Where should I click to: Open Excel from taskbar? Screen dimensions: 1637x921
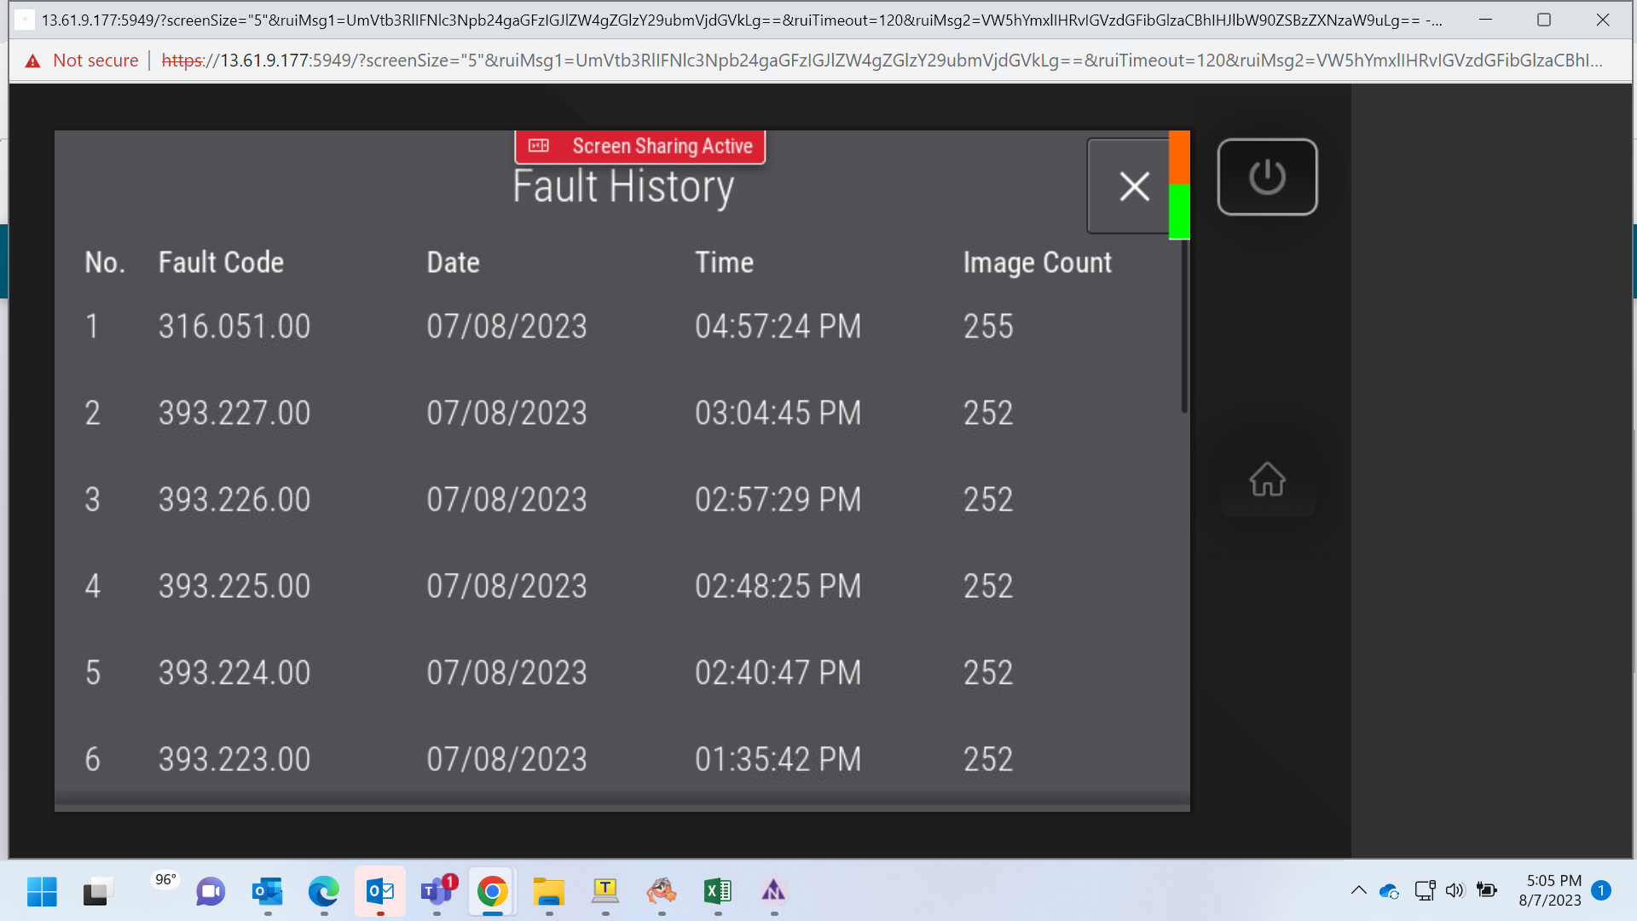[718, 892]
